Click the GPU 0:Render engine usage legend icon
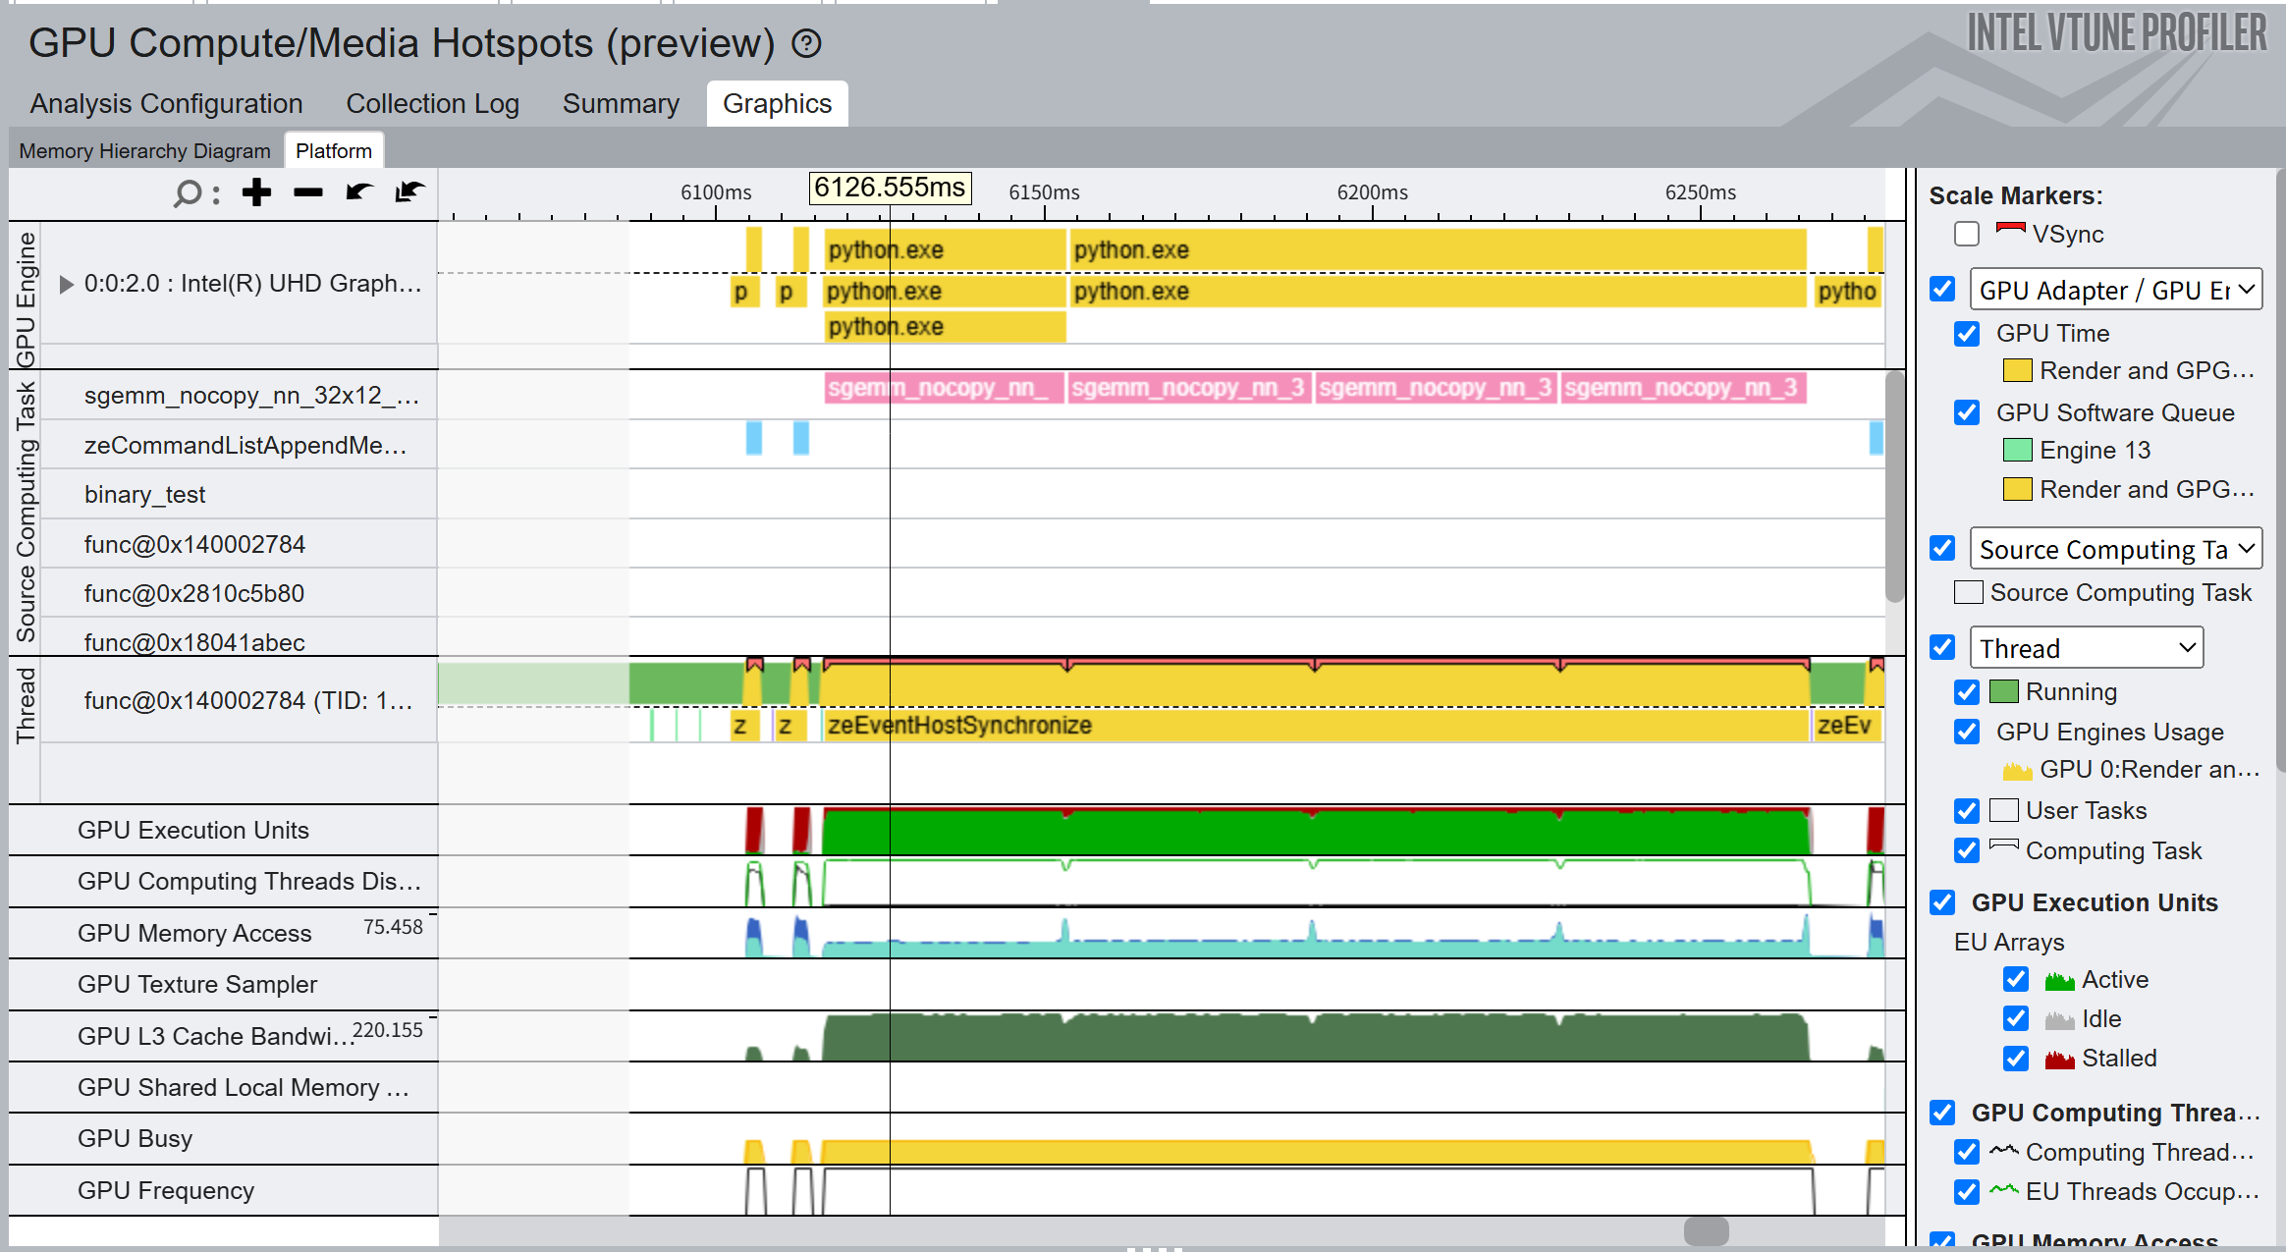Viewport: 2286px width, 1252px height. [2017, 771]
